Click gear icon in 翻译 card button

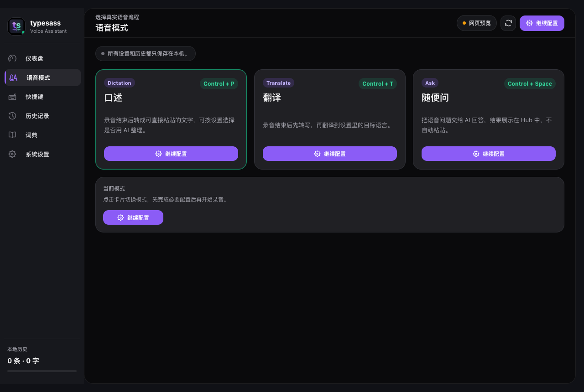[317, 154]
